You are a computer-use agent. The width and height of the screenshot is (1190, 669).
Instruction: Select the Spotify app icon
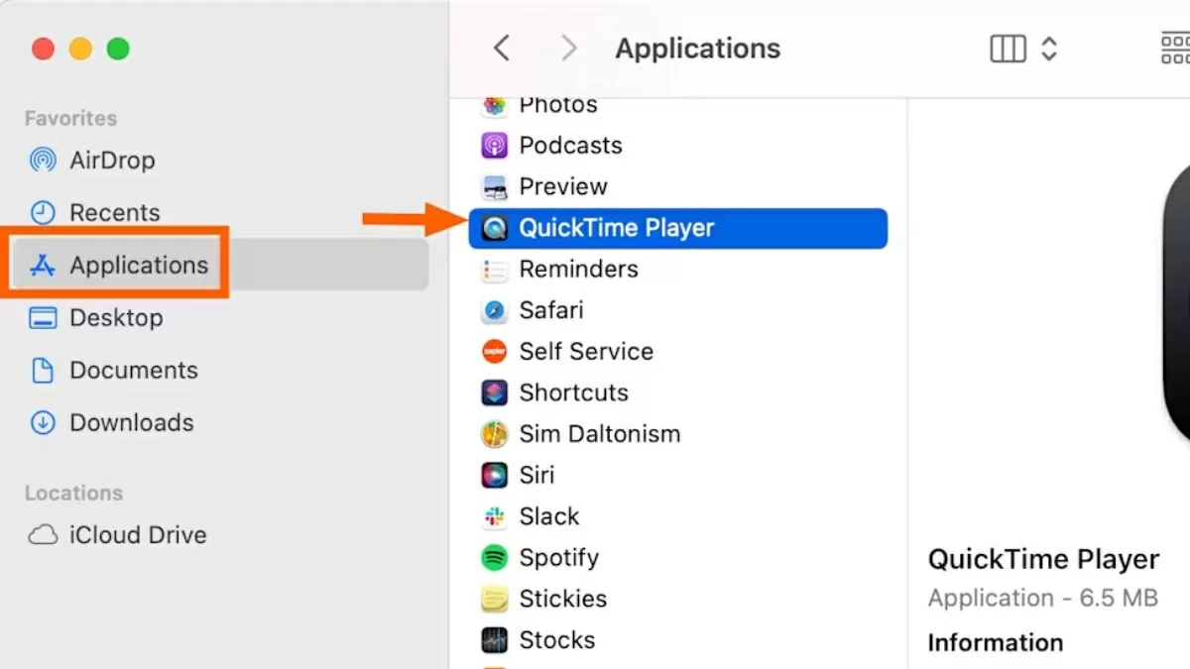pos(494,558)
